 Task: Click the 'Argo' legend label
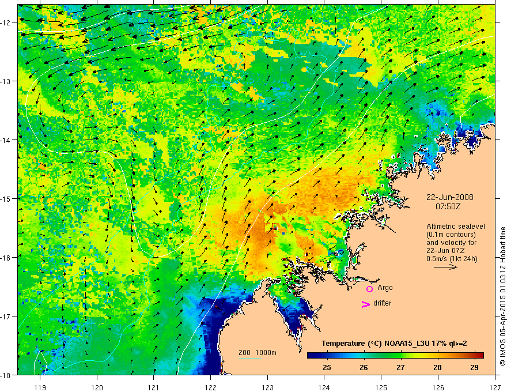[x=385, y=288]
